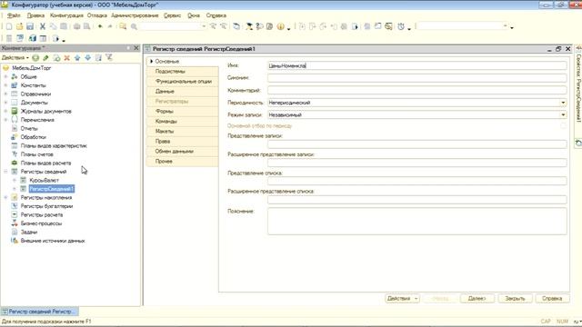Viewport: 582px width, 327px height.
Task: Toggle the main filter by period checkbox
Action: click(x=563, y=126)
